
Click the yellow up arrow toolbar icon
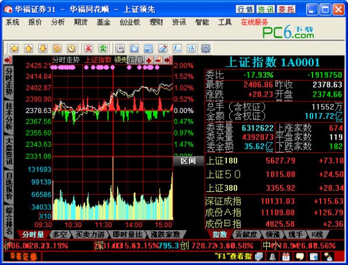(28, 48)
